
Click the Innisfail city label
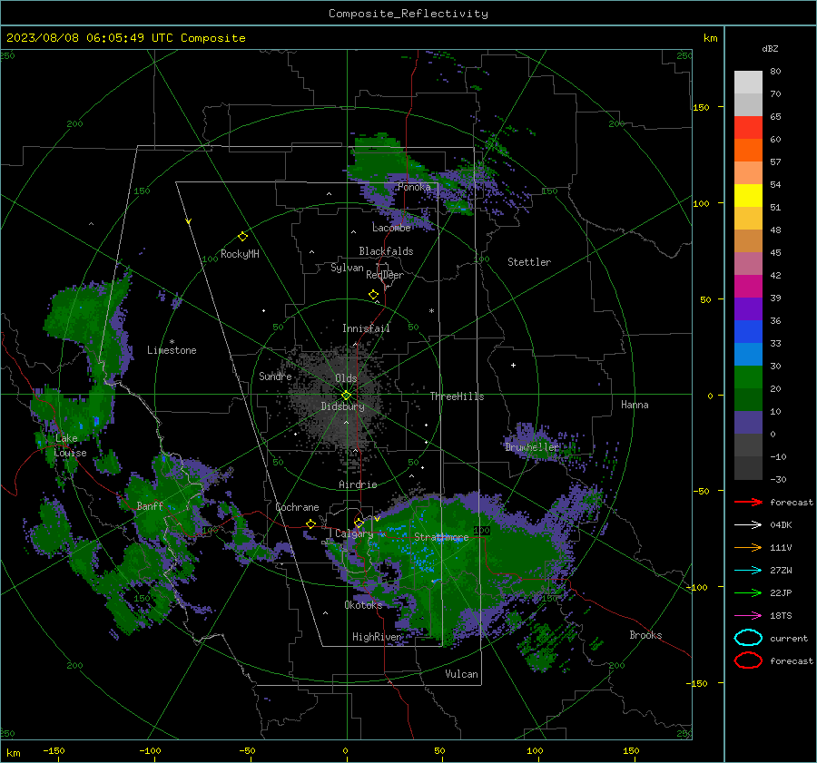(x=366, y=328)
